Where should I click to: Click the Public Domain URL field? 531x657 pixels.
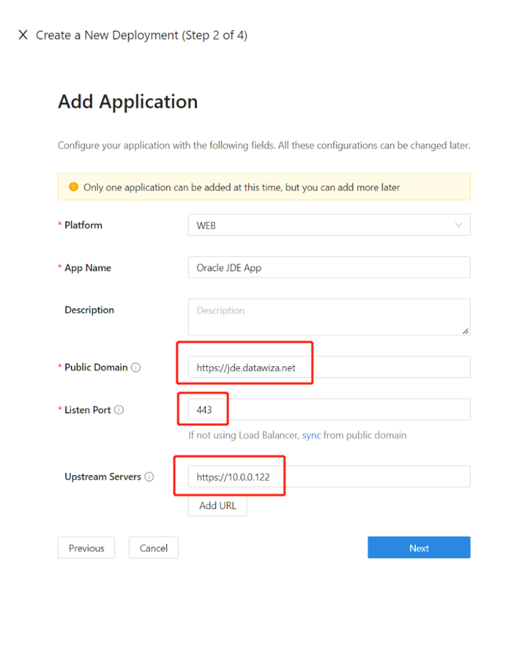[329, 367]
